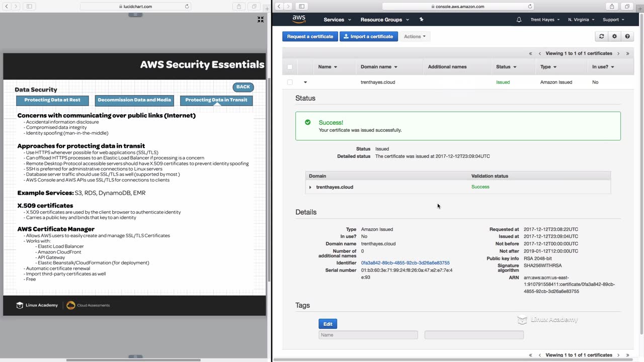Reload the console.aws.amazon.com page
Image resolution: width=644 pixels, height=362 pixels.
[x=530, y=7]
